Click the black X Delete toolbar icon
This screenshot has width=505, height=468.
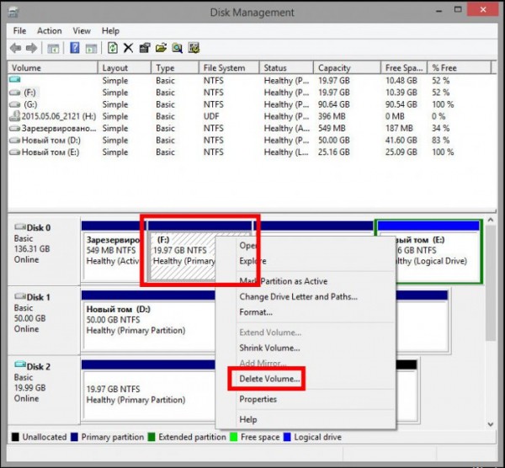[x=128, y=48]
